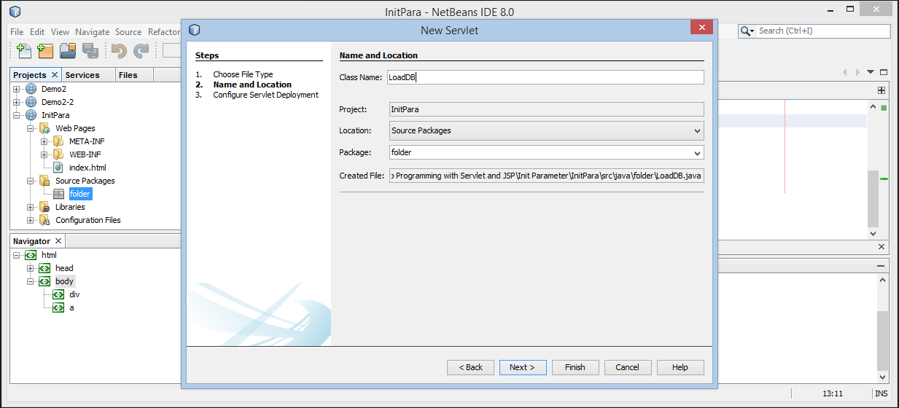Screen dimensions: 899x408
Task: Click the 'a' tag icon in Navigator
Action: pos(58,307)
